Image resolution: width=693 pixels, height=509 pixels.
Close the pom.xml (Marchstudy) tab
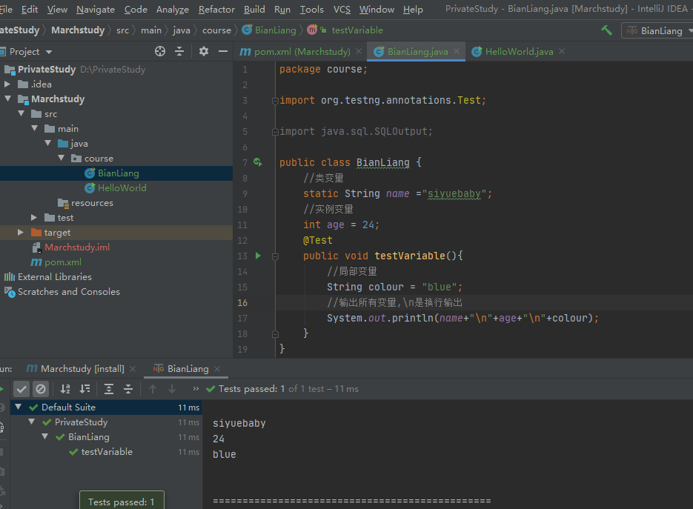358,51
